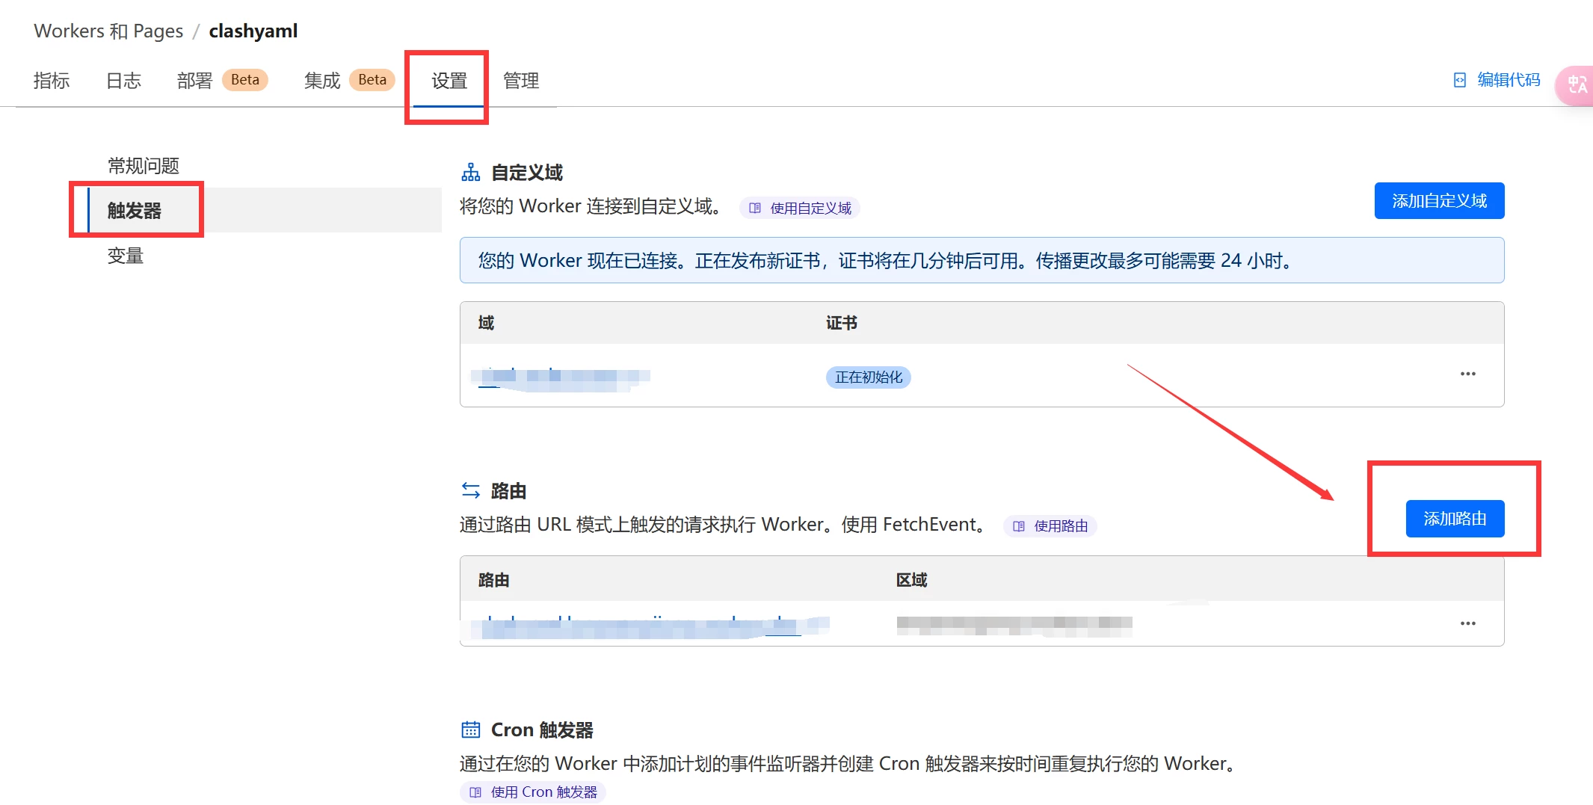Open the 使用路由 documentation link

point(1050,526)
